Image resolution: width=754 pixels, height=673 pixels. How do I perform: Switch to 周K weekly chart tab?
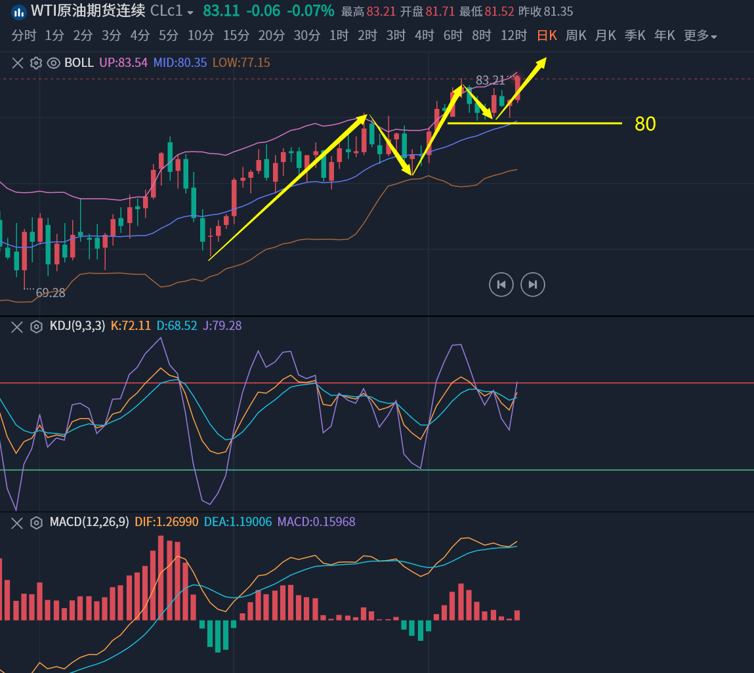[x=576, y=36]
